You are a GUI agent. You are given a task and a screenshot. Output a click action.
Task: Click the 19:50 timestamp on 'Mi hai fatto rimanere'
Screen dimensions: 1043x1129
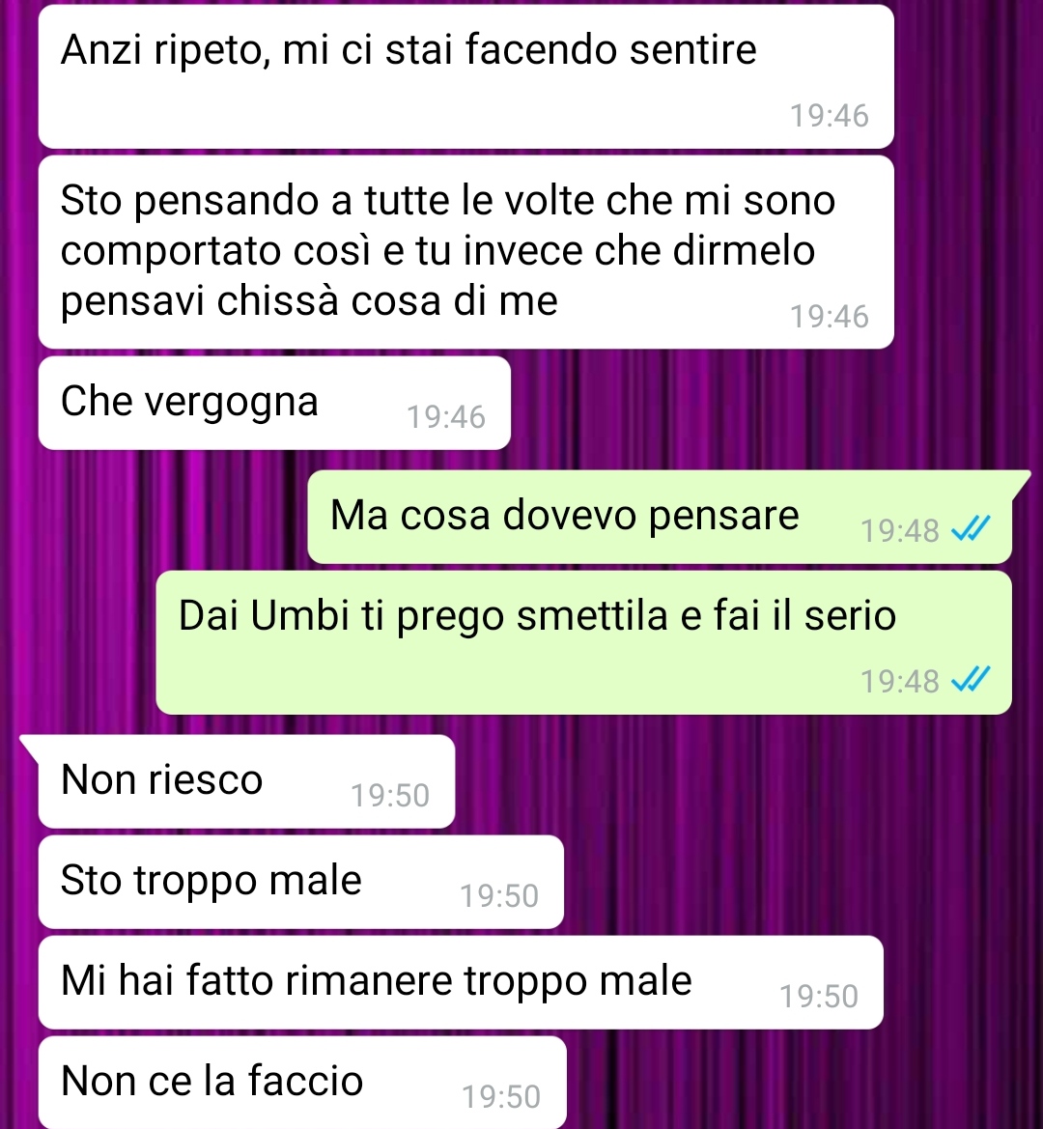[819, 997]
